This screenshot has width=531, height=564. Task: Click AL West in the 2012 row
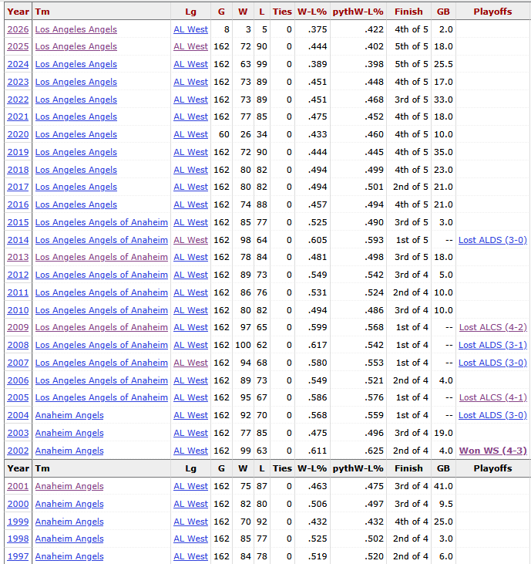190,275
